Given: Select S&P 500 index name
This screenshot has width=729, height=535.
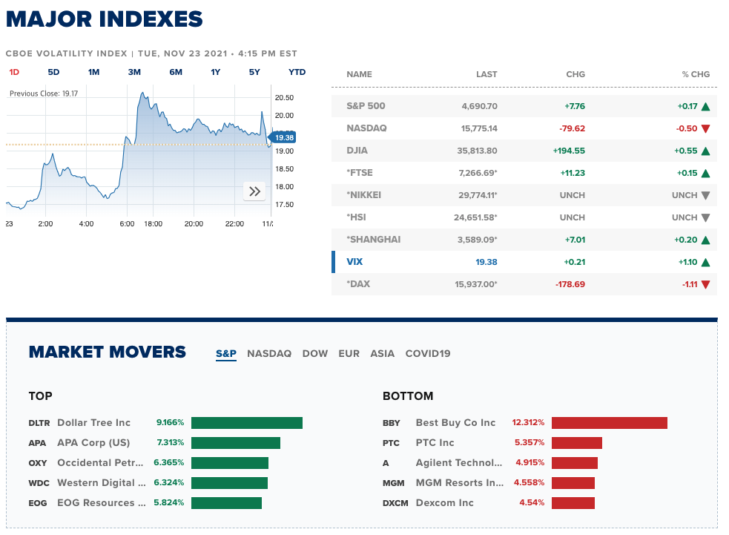Looking at the screenshot, I should pyautogui.click(x=366, y=106).
